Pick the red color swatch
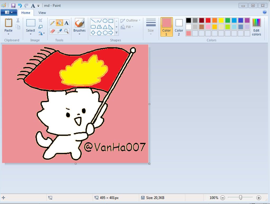This screenshot has height=204, width=270. (208, 20)
